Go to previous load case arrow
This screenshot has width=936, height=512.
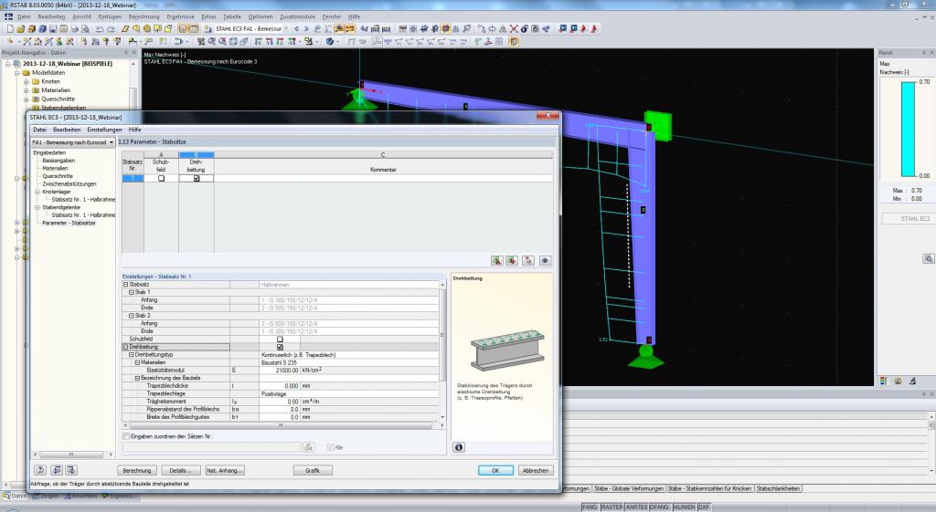pos(297,28)
